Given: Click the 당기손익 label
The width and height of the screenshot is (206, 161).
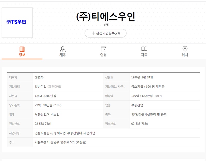Looking at the screenshot, I should (14, 105).
